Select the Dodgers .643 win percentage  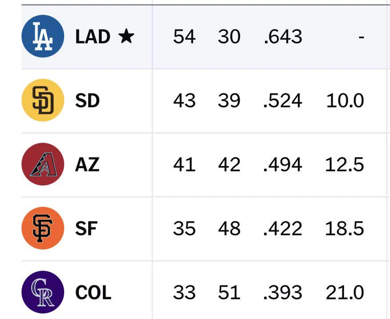[283, 37]
